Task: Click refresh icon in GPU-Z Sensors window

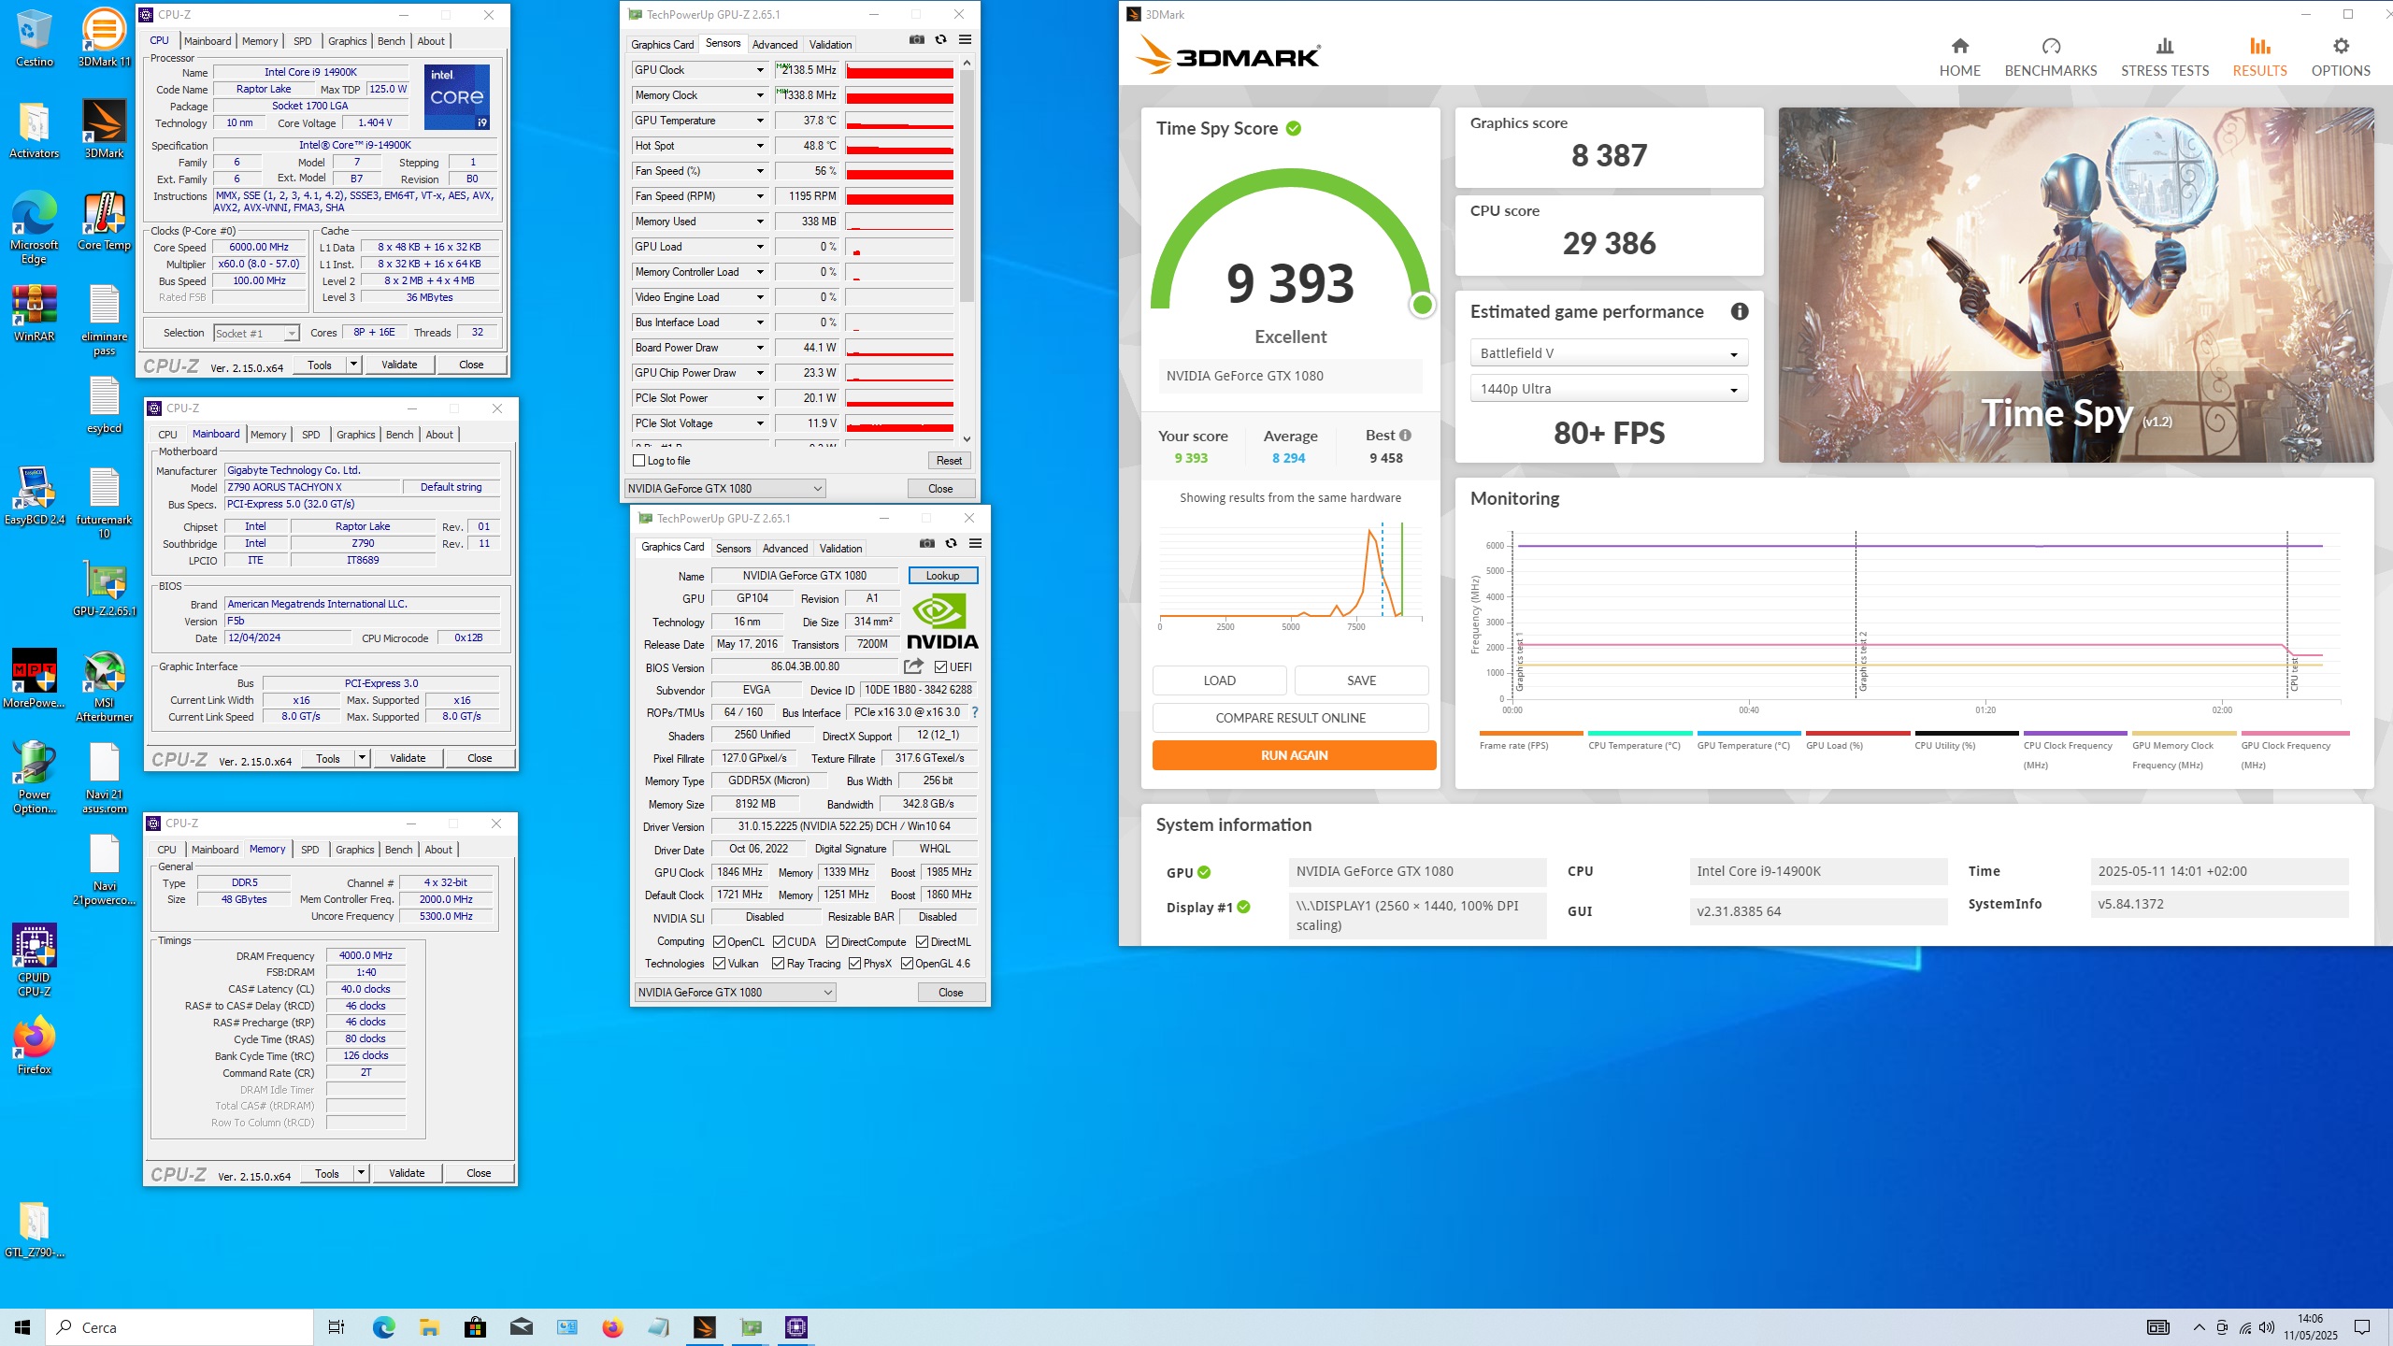Action: pyautogui.click(x=940, y=40)
